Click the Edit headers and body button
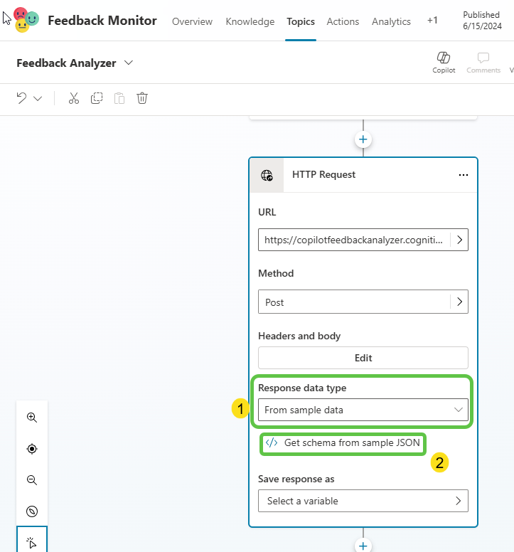 (x=363, y=358)
